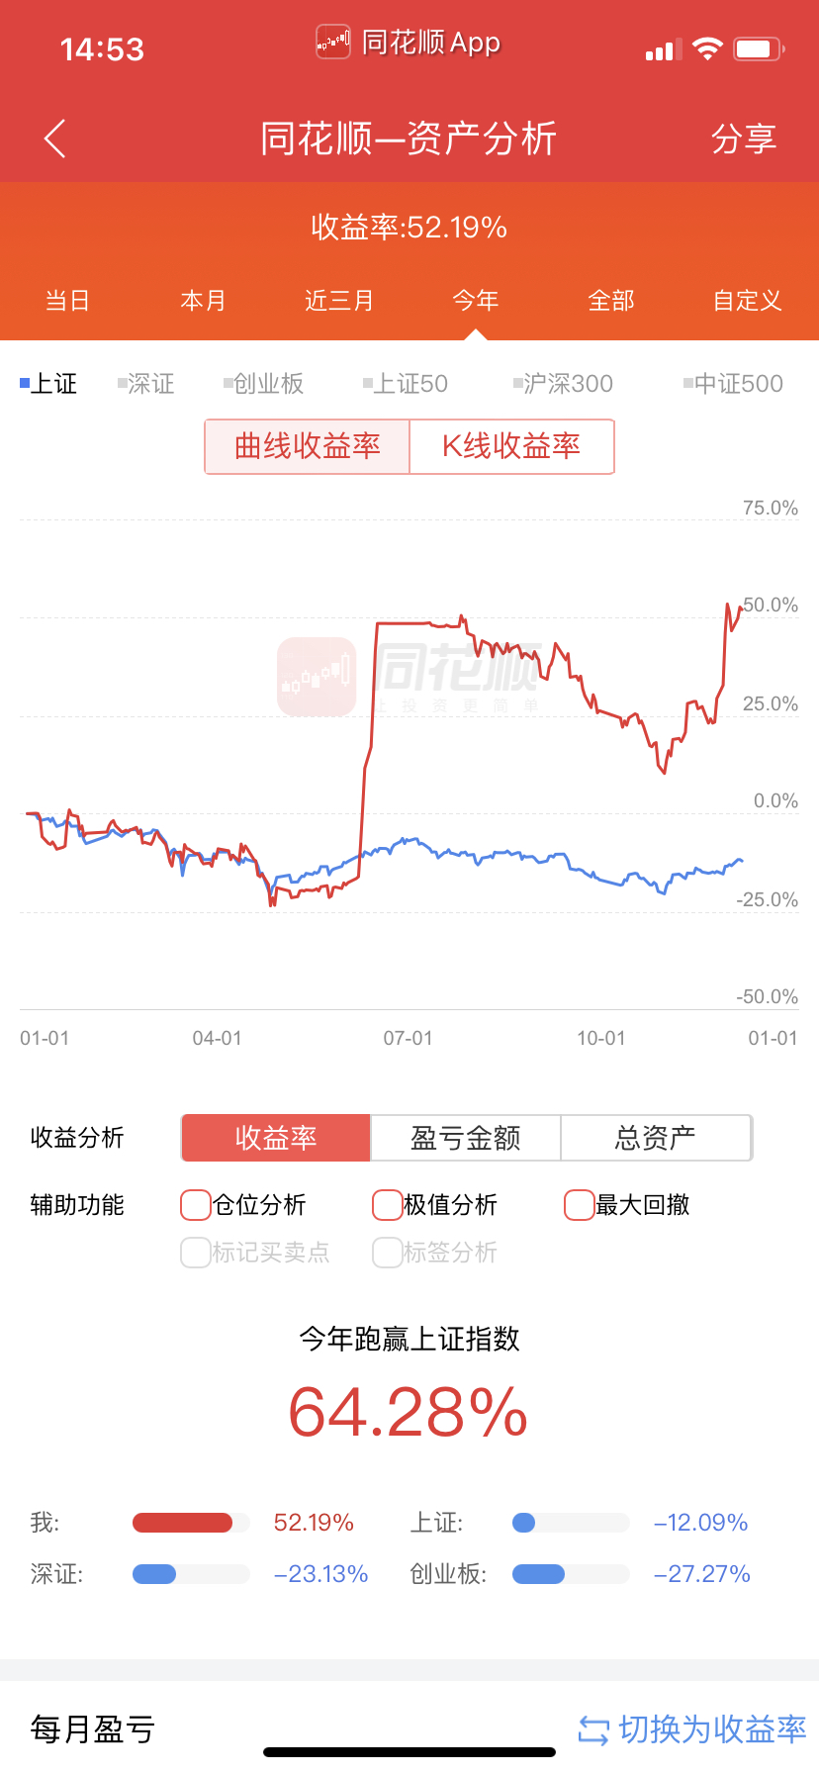Screen dimensions: 819x1773
Task: Tap the red 我 return progress bar
Action: pyautogui.click(x=183, y=1523)
